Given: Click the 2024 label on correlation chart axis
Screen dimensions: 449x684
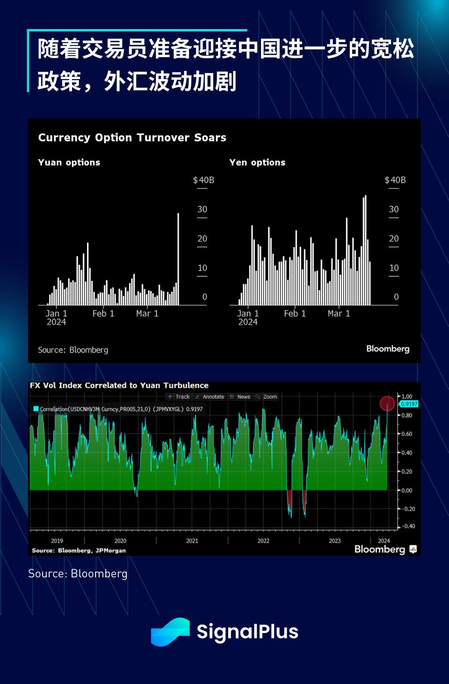Looking at the screenshot, I should coord(384,541).
